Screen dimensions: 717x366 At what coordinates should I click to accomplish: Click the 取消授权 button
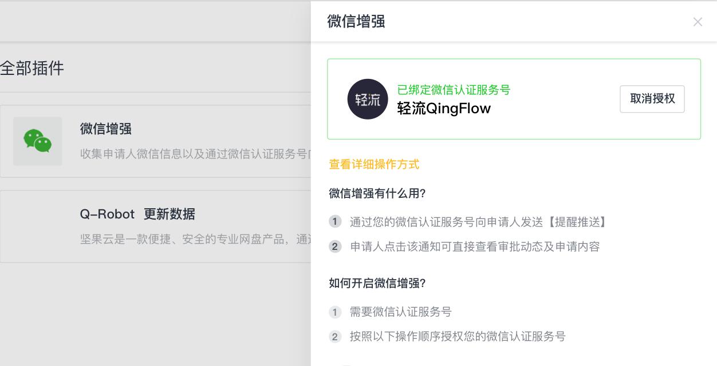pos(652,99)
